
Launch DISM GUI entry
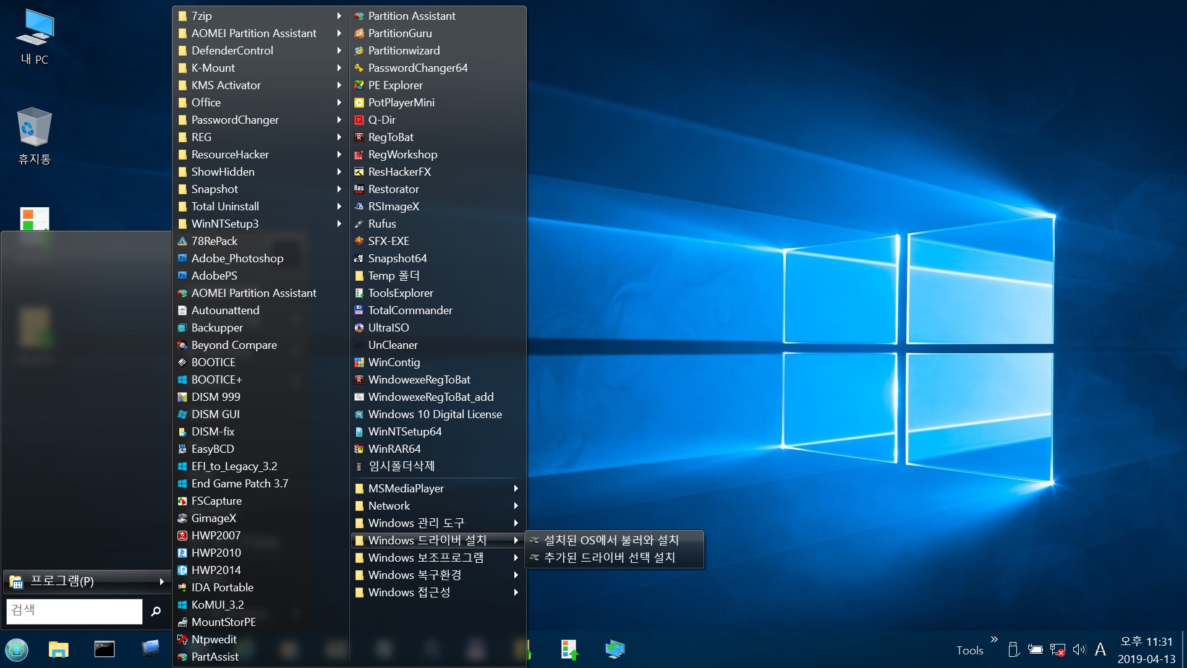pyautogui.click(x=260, y=414)
